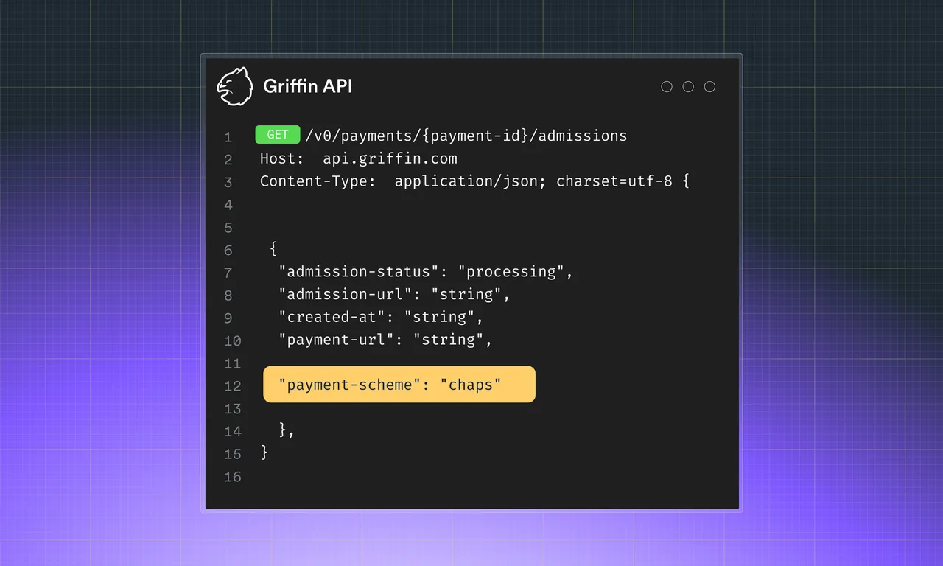Select the "created-at": "string" line

click(x=381, y=317)
